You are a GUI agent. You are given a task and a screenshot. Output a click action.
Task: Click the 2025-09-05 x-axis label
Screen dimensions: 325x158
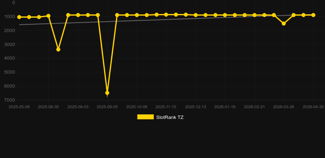coord(107,107)
